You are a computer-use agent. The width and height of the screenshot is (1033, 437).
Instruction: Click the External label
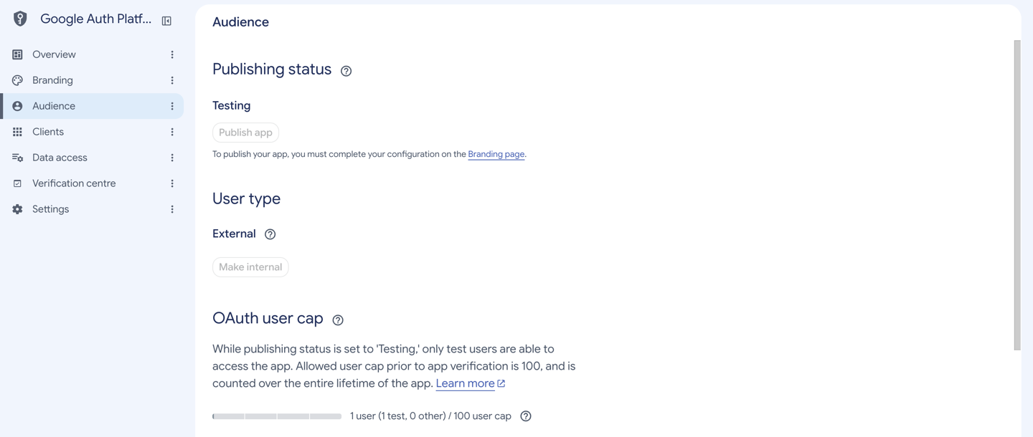(234, 234)
